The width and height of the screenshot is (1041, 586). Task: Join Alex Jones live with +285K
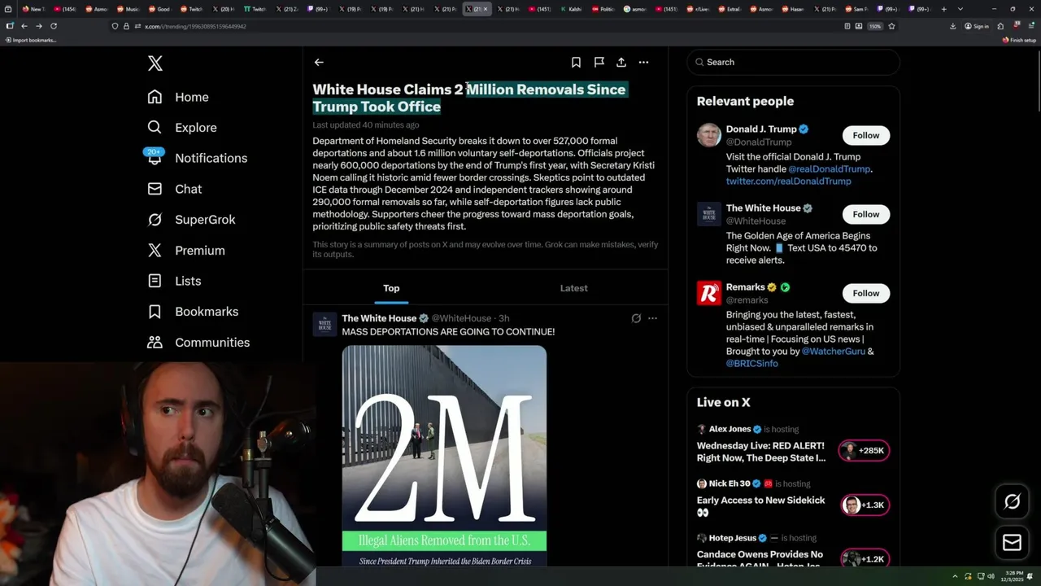point(865,451)
